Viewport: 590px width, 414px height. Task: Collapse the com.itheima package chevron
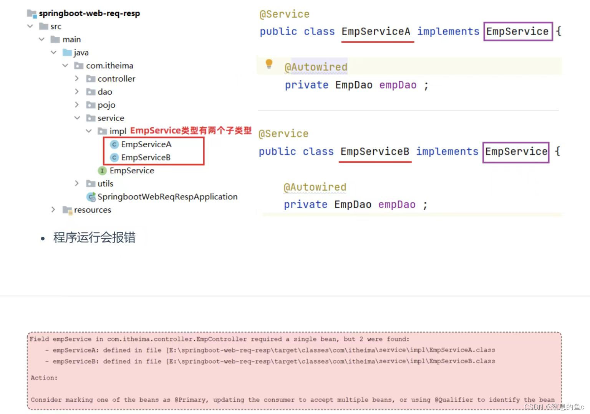tap(65, 65)
